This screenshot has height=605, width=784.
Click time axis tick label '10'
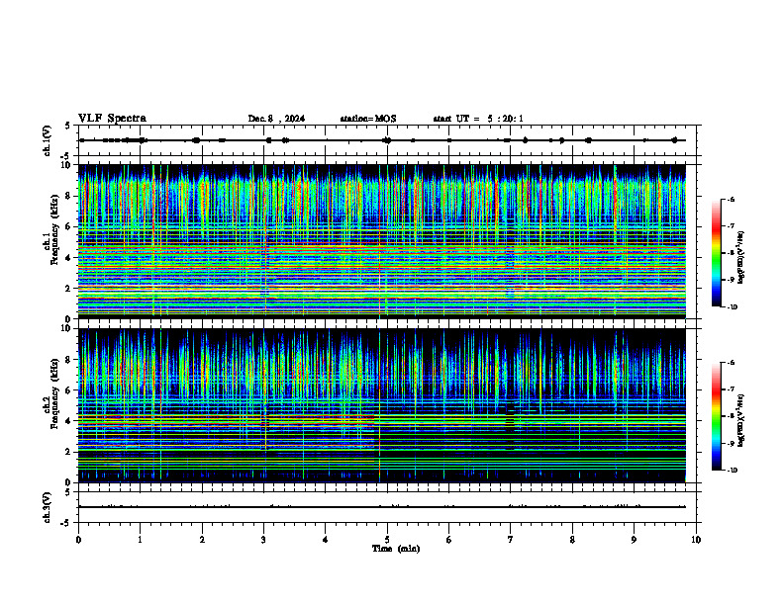pos(696,540)
